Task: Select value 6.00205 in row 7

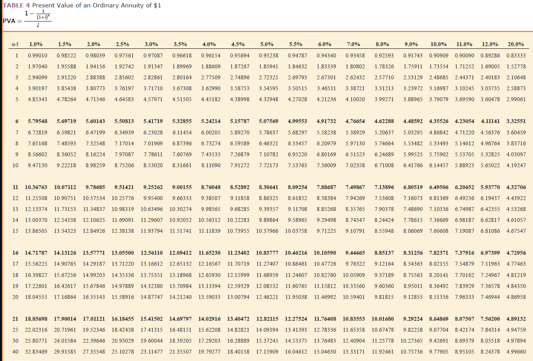Action: [211, 132]
